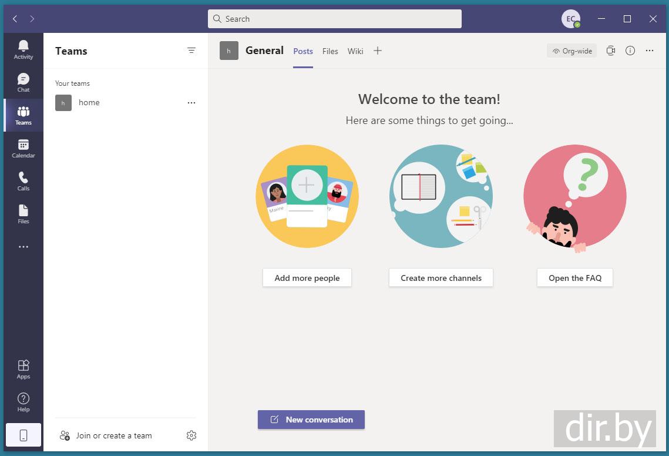Open the Apps store
Viewport: 669px width, 456px height.
click(x=23, y=370)
